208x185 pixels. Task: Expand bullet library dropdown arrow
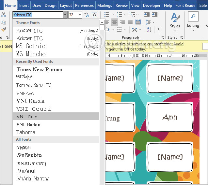(113, 15)
